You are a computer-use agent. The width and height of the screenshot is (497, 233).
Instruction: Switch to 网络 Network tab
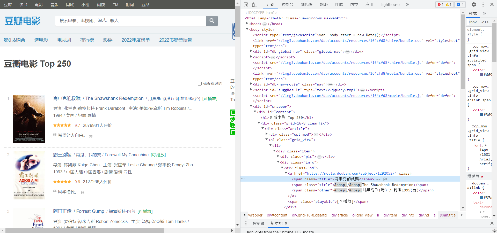click(324, 4)
